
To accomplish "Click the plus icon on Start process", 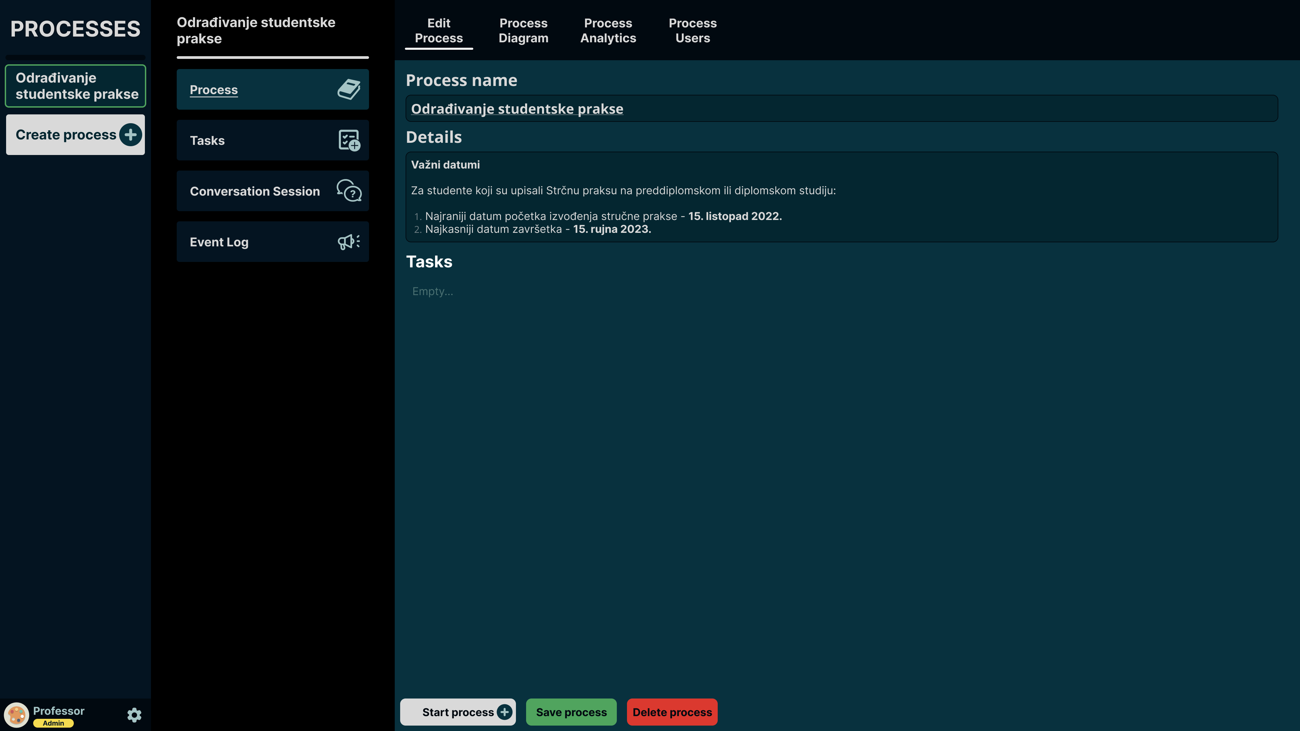I will (x=504, y=712).
